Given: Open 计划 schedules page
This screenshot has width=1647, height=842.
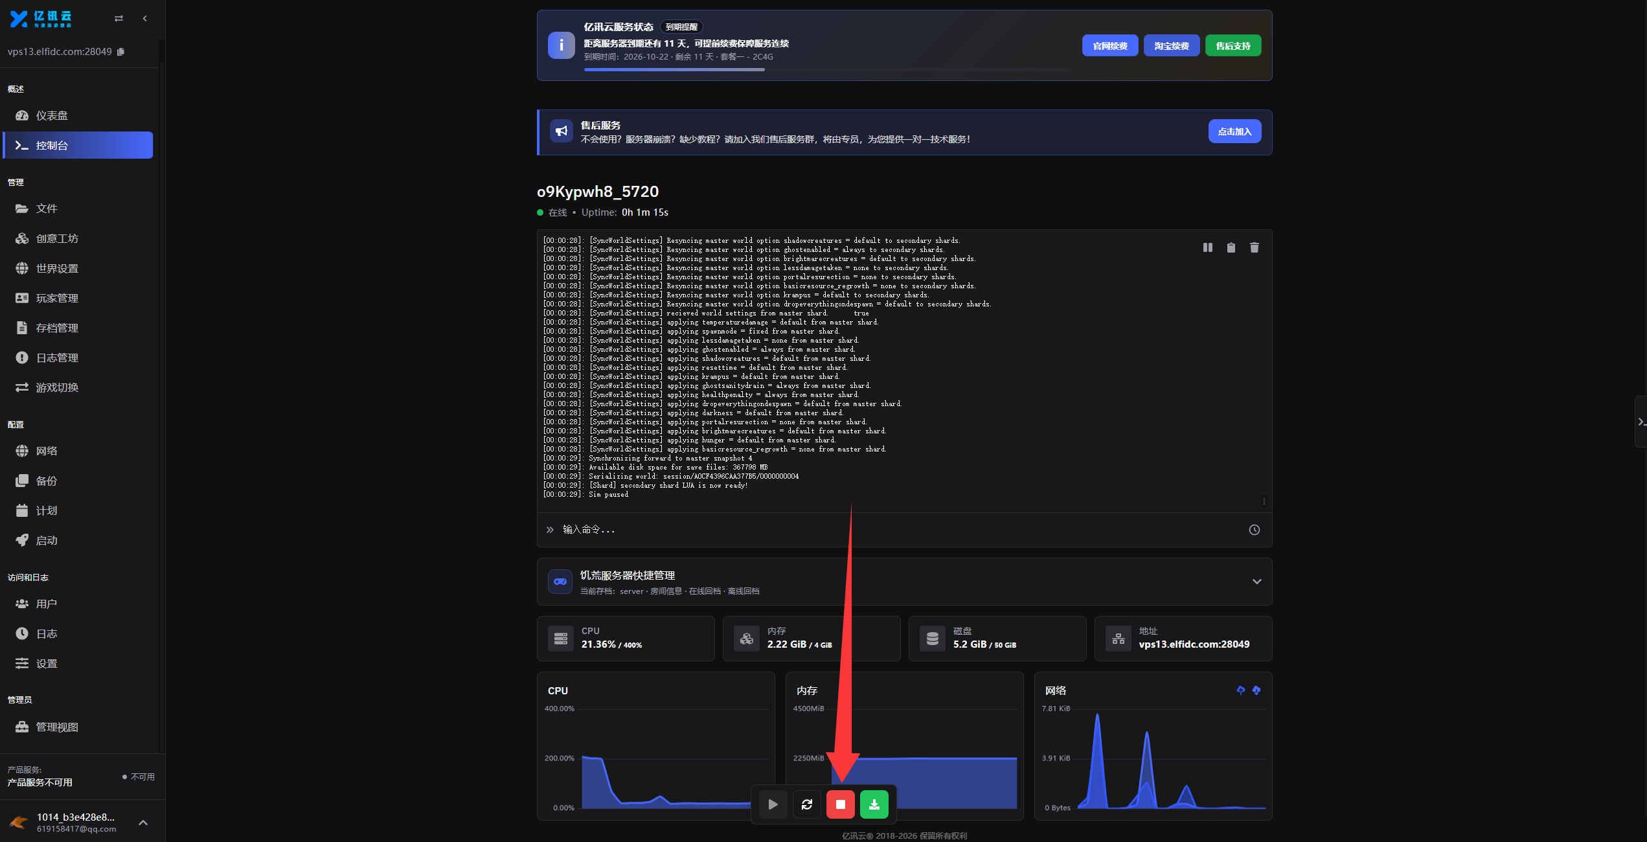Looking at the screenshot, I should point(78,510).
